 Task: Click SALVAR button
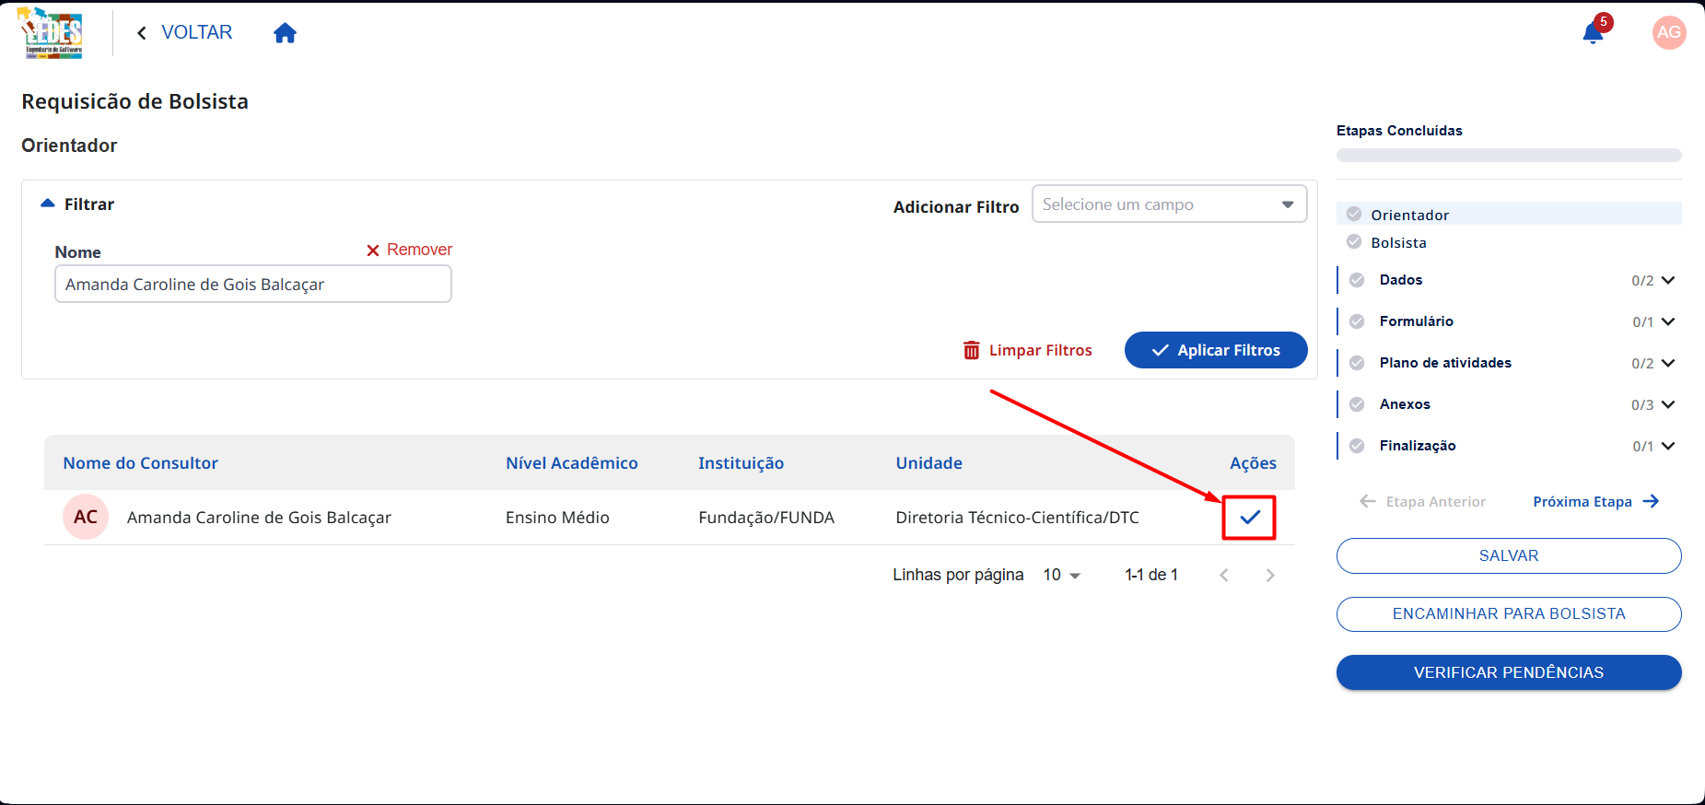1509,555
